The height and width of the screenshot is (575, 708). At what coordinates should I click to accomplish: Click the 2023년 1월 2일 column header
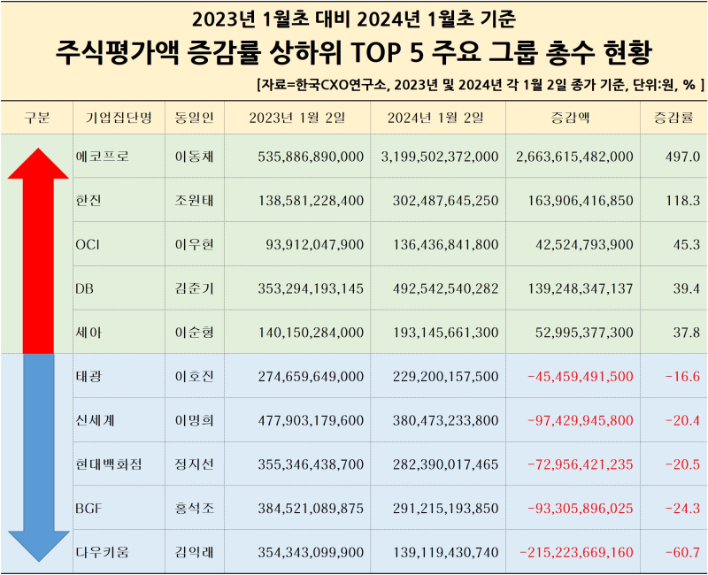(x=297, y=118)
